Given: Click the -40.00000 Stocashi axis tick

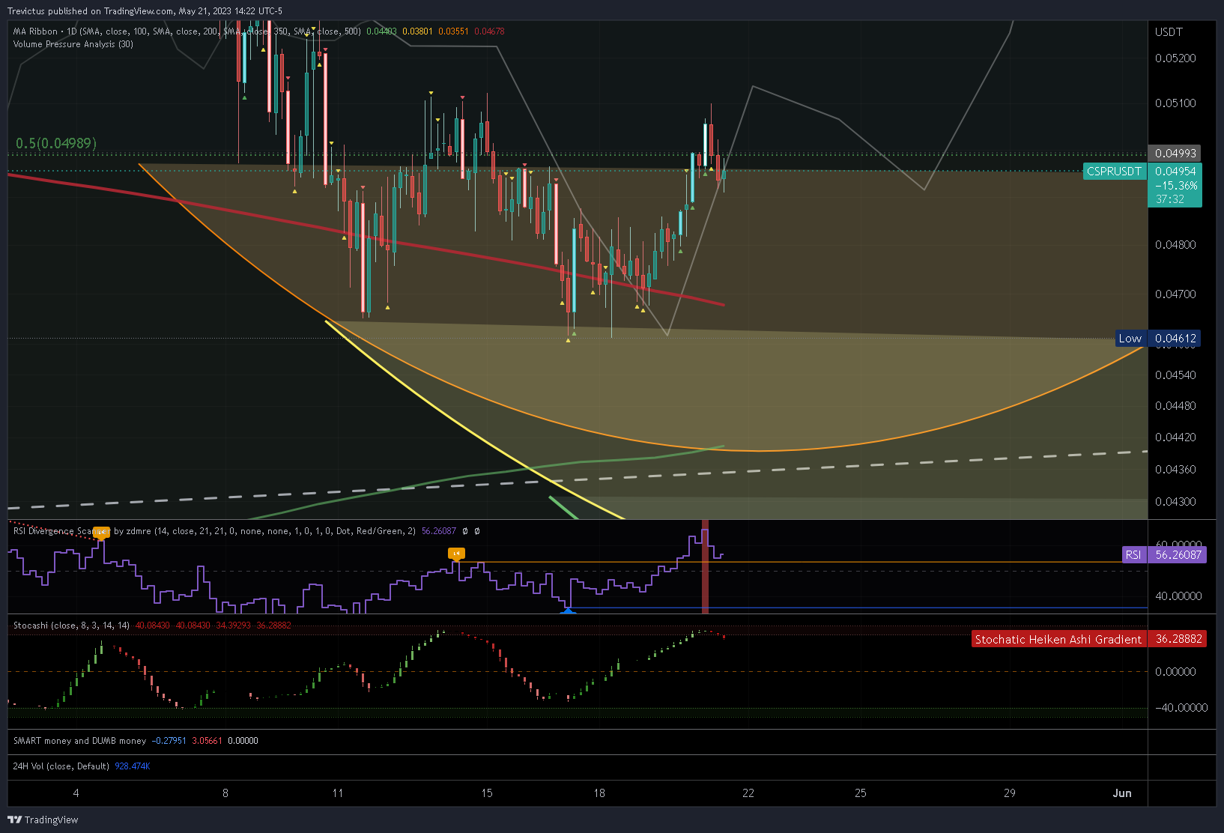Looking at the screenshot, I should 1181,708.
